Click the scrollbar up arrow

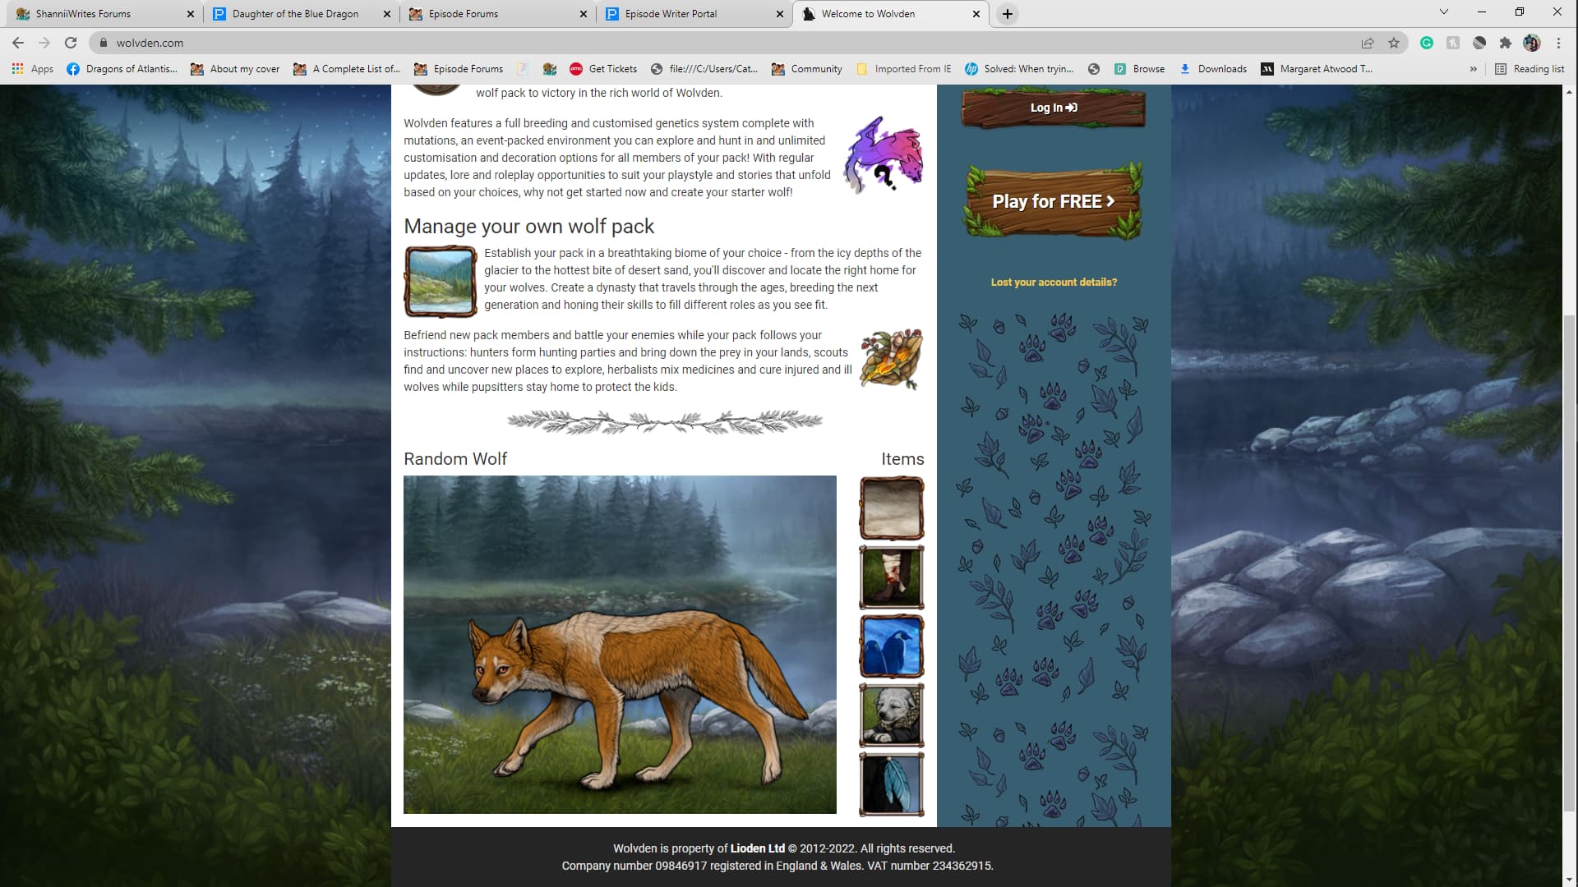(x=1570, y=91)
